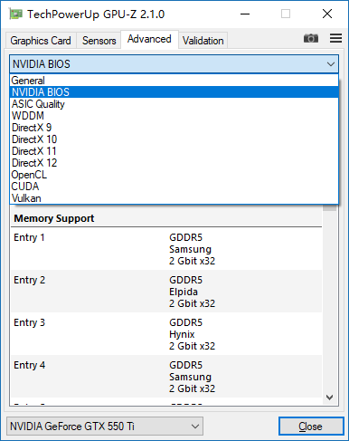Click the Elpida memory vendor text
This screenshot has width=349, height=441.
pos(184,292)
